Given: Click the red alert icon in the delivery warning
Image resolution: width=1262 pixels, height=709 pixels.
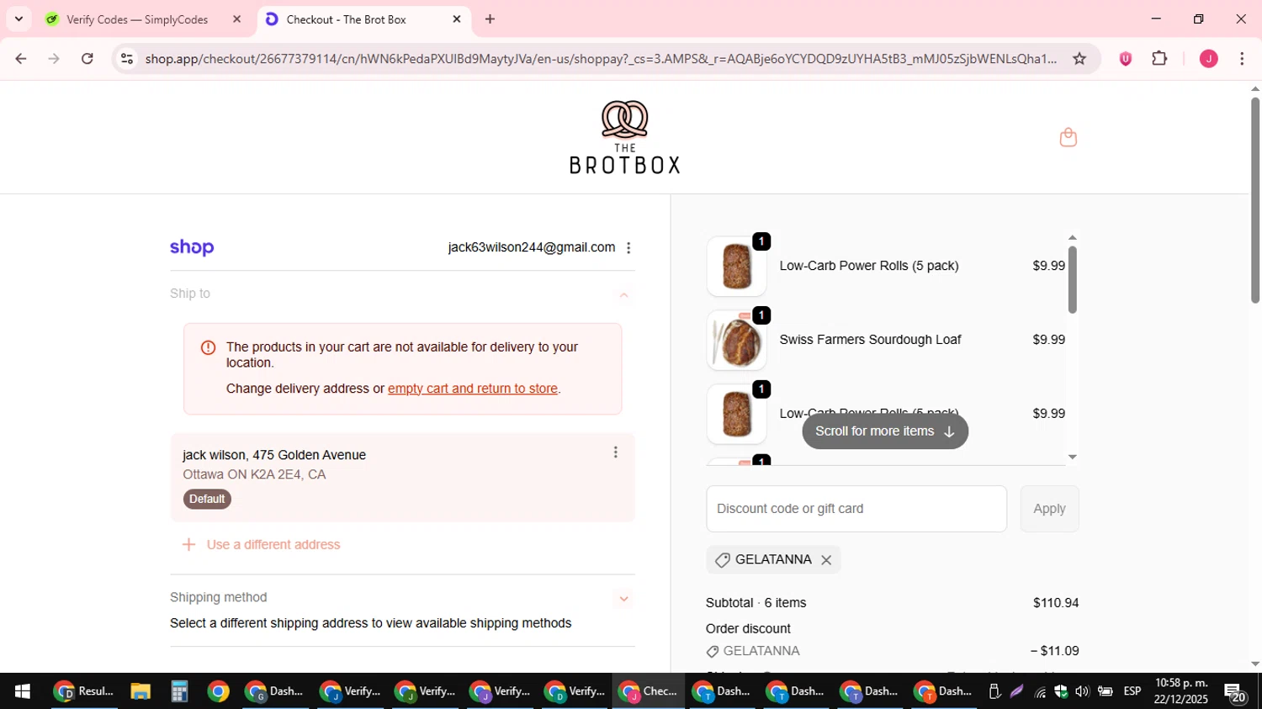Looking at the screenshot, I should tap(208, 347).
